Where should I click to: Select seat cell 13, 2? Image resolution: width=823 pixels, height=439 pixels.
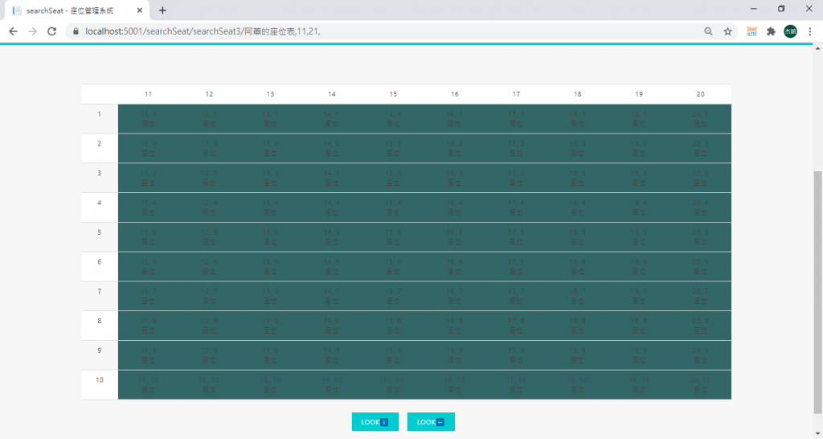[270, 148]
